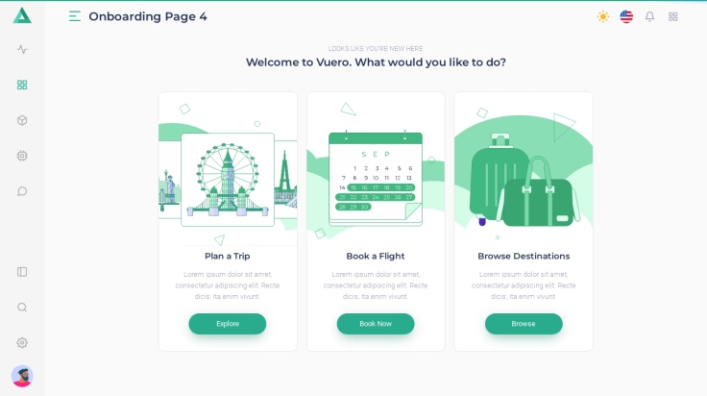Click the search icon in sidebar
The image size is (707, 396).
22,308
